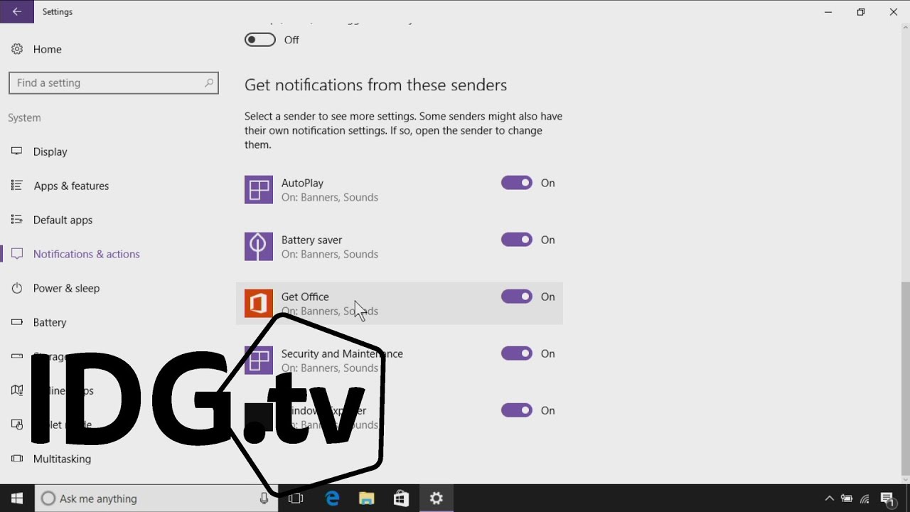Click the Apps & features list icon
The width and height of the screenshot is (910, 512).
pos(17,186)
